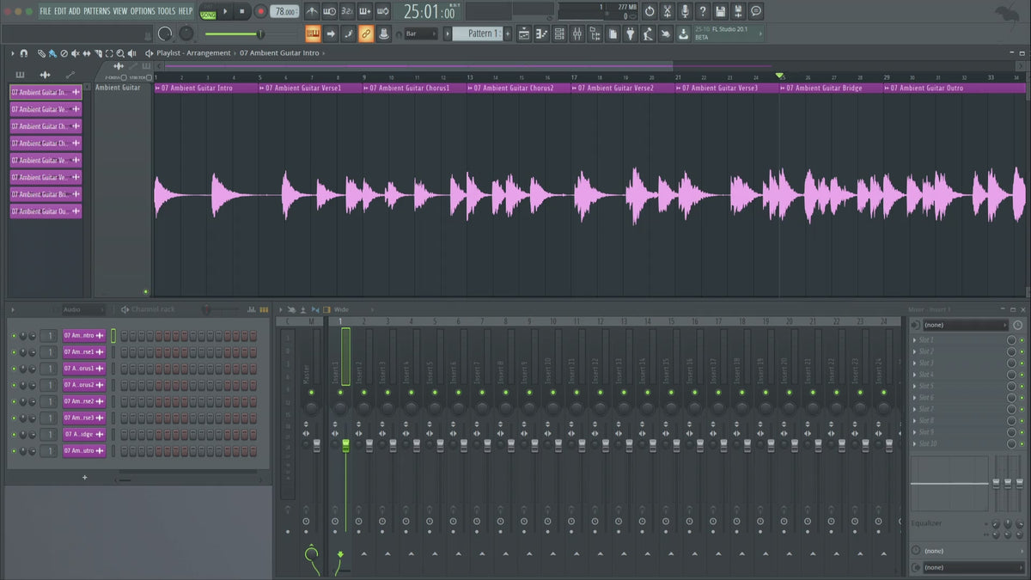Click the undo history circular arrow icon
This screenshot has height=580, width=1031.
pos(649,11)
